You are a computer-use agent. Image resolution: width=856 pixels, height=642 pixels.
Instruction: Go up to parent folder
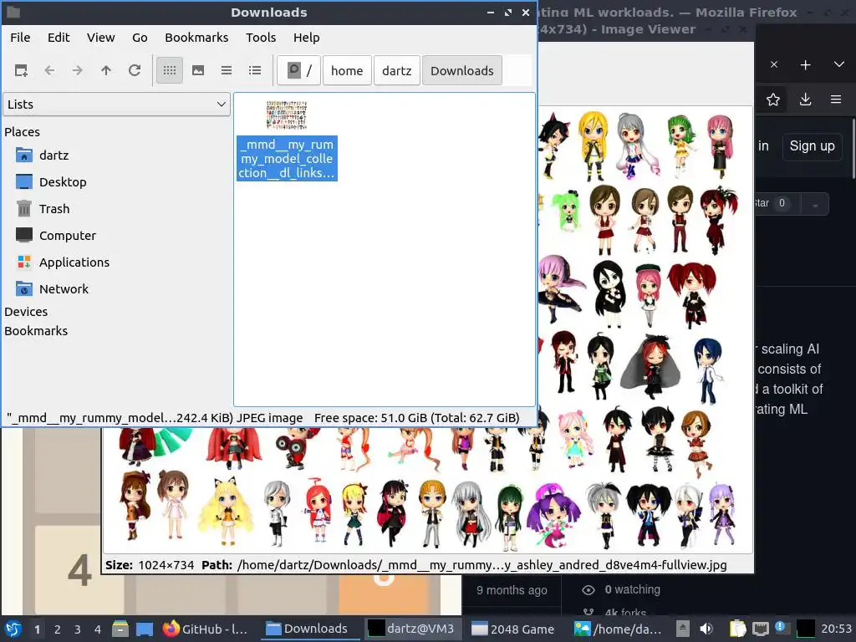(106, 70)
